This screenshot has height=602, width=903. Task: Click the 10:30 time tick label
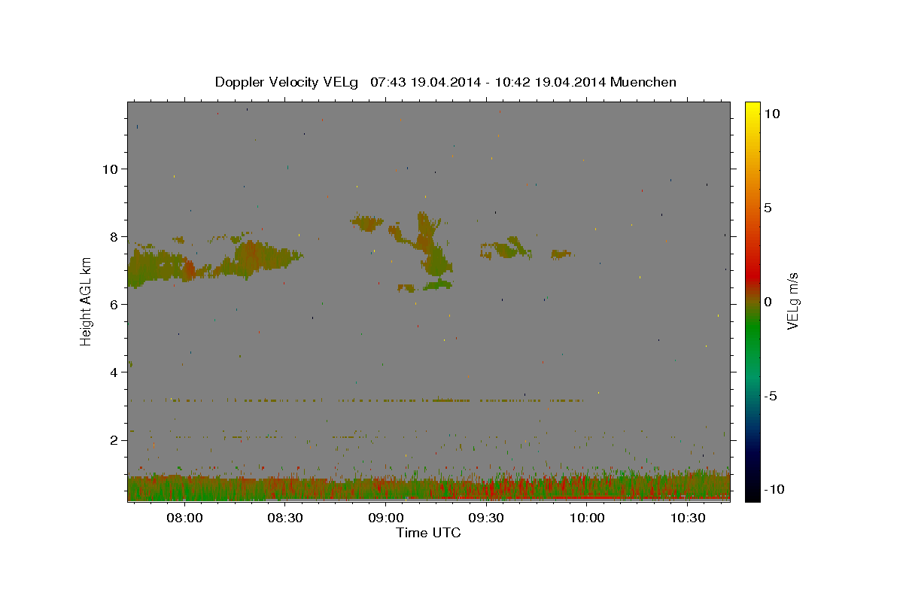[688, 518]
